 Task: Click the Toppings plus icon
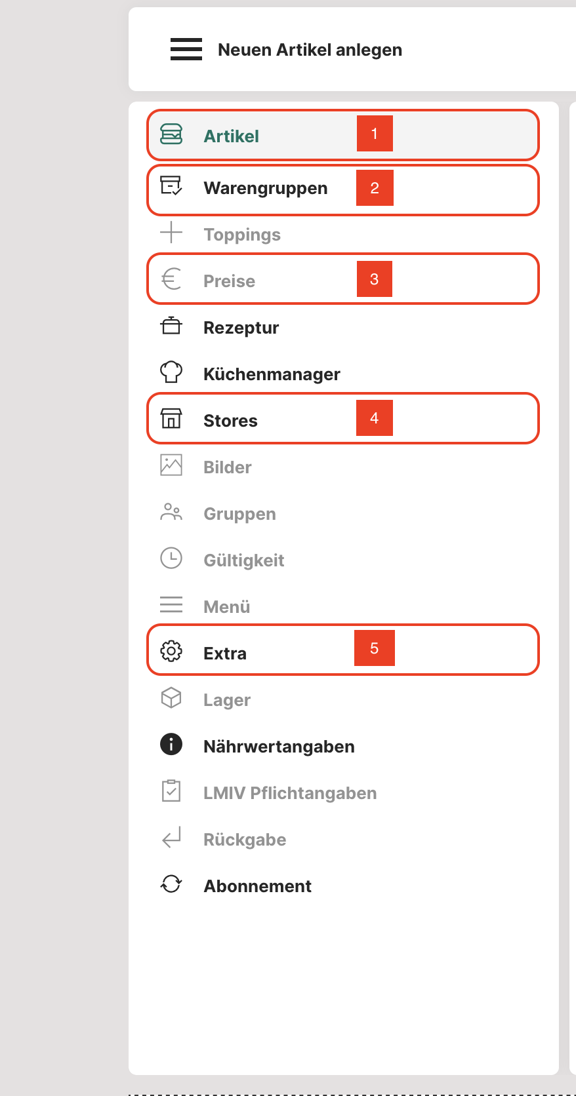tap(171, 233)
